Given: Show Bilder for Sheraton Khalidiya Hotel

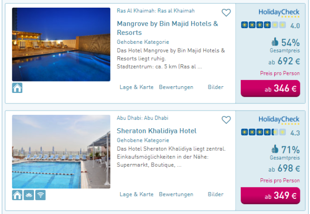Looking at the screenshot, I should [216, 194].
